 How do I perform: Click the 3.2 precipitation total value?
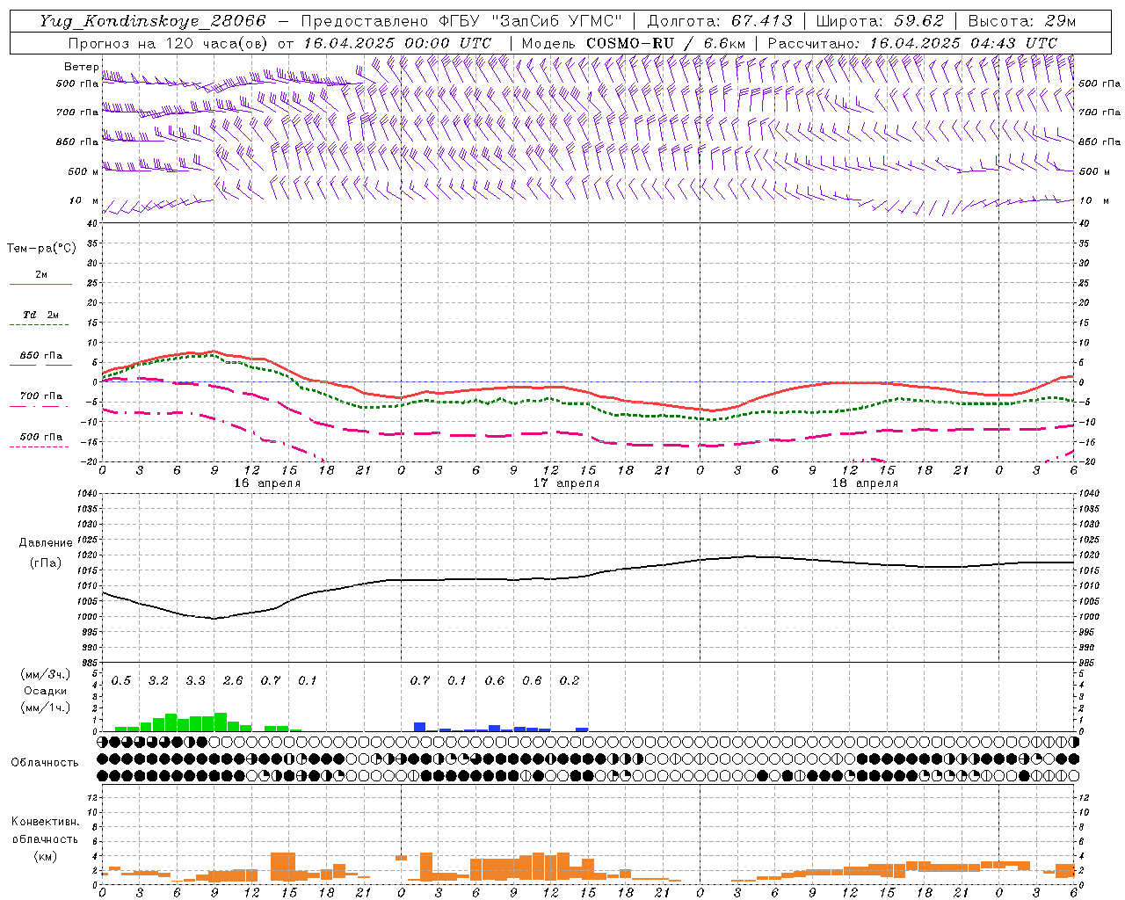pos(158,680)
